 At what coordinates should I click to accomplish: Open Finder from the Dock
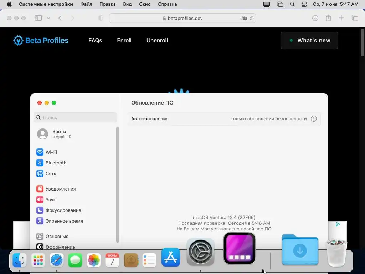pos(20,260)
